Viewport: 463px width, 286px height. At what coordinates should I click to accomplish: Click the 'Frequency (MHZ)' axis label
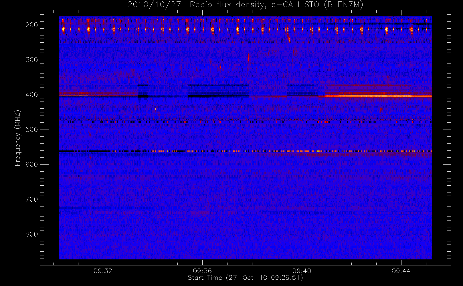coord(18,138)
